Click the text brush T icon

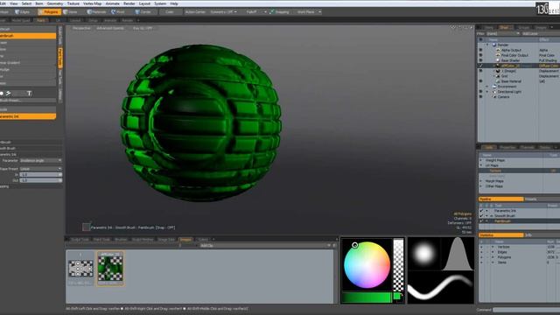(x=29, y=94)
